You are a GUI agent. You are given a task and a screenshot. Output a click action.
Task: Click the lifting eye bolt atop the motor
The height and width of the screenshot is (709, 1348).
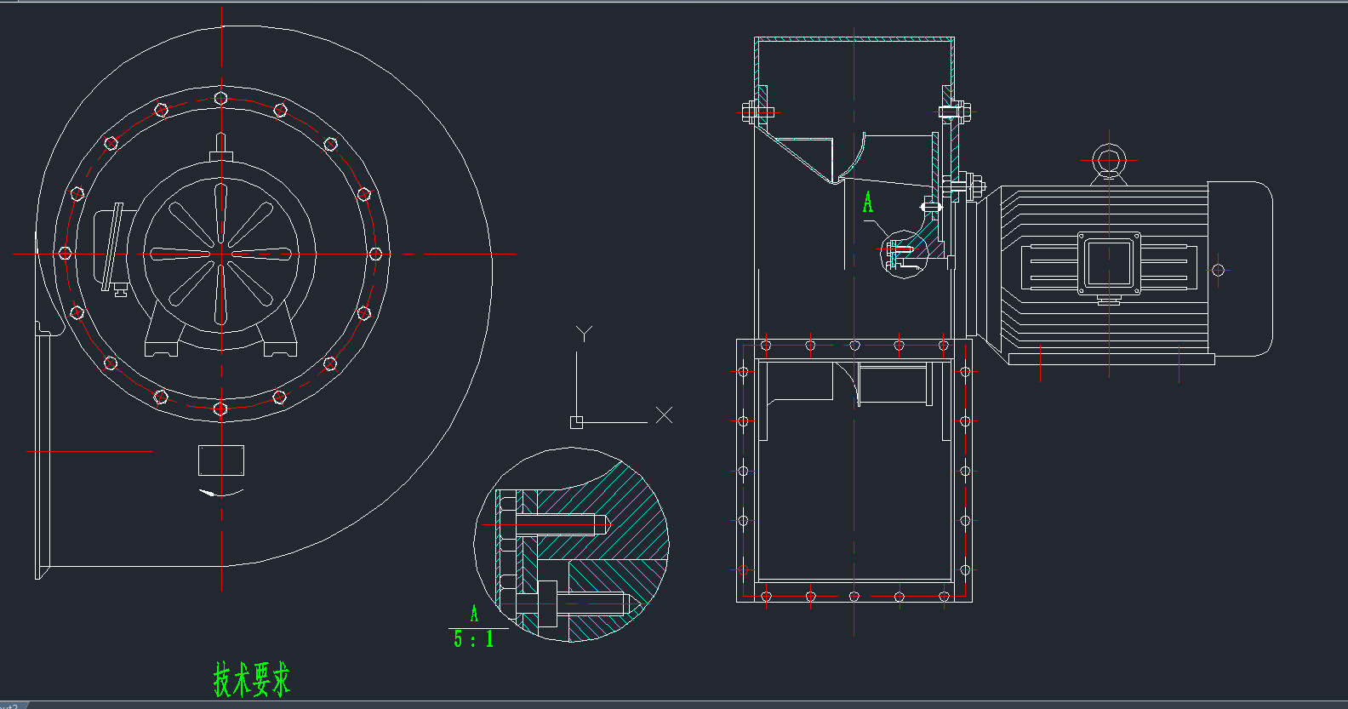click(1108, 159)
